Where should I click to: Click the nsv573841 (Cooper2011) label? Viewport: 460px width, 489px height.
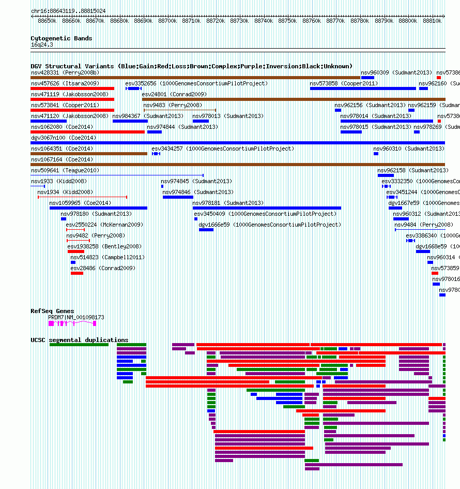point(65,105)
